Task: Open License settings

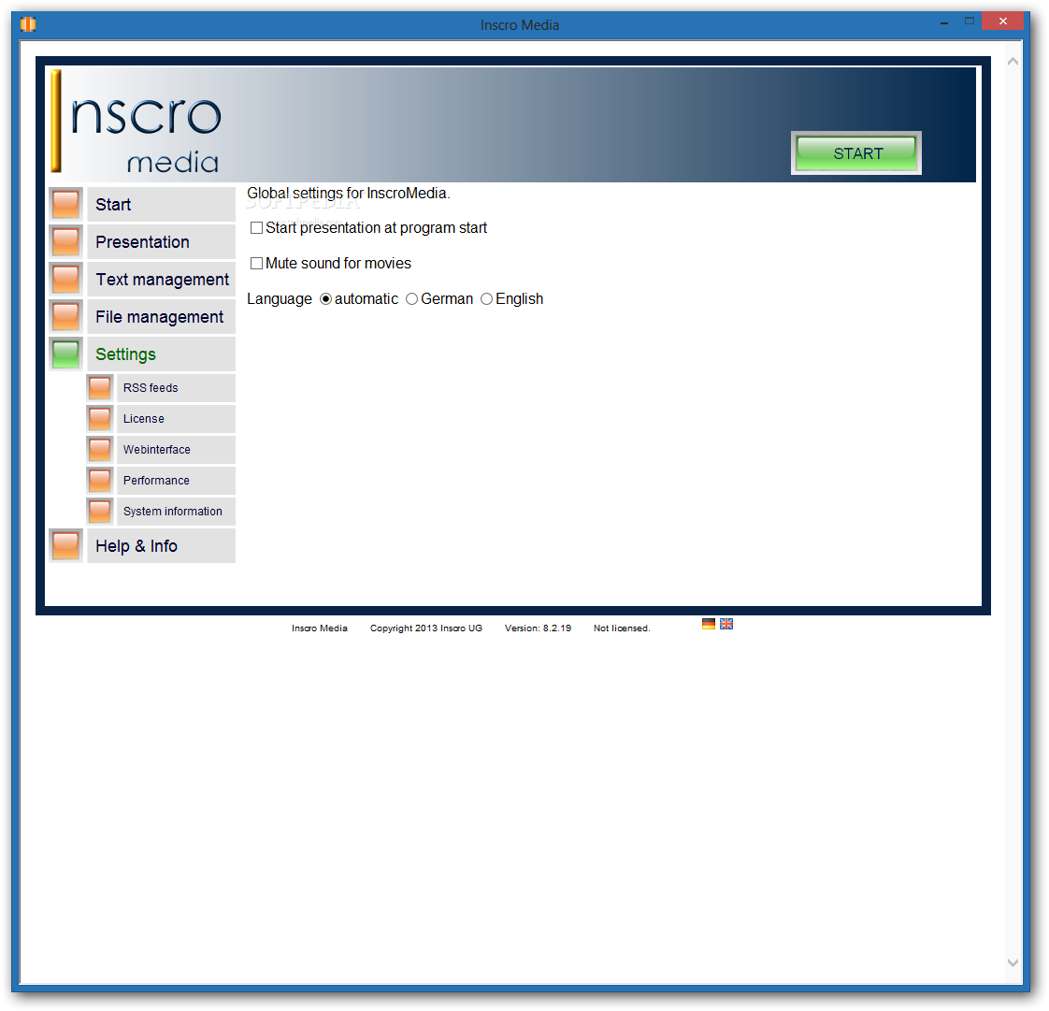Action: point(176,419)
